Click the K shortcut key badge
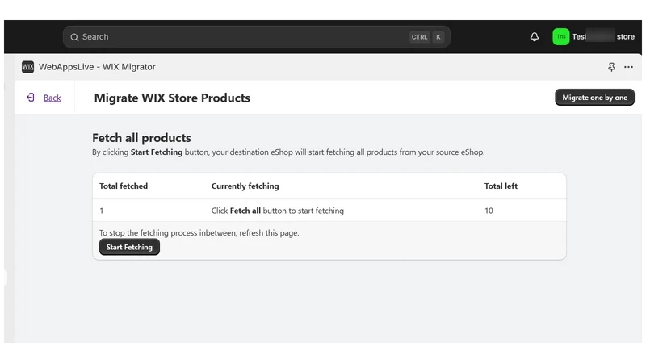Screen dimensions: 646x363 point(438,37)
